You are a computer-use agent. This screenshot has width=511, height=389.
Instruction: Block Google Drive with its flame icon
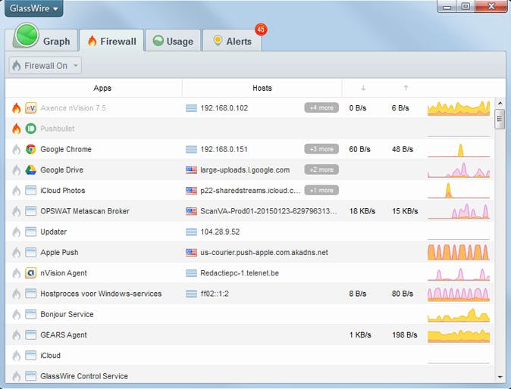(16, 170)
